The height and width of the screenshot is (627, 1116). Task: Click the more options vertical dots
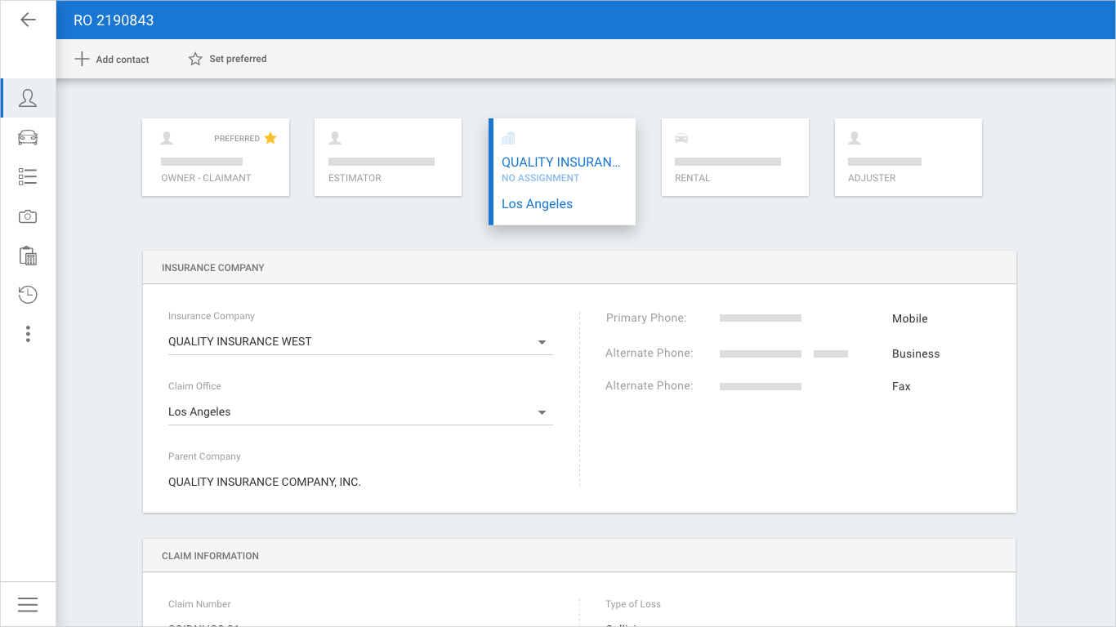[28, 334]
